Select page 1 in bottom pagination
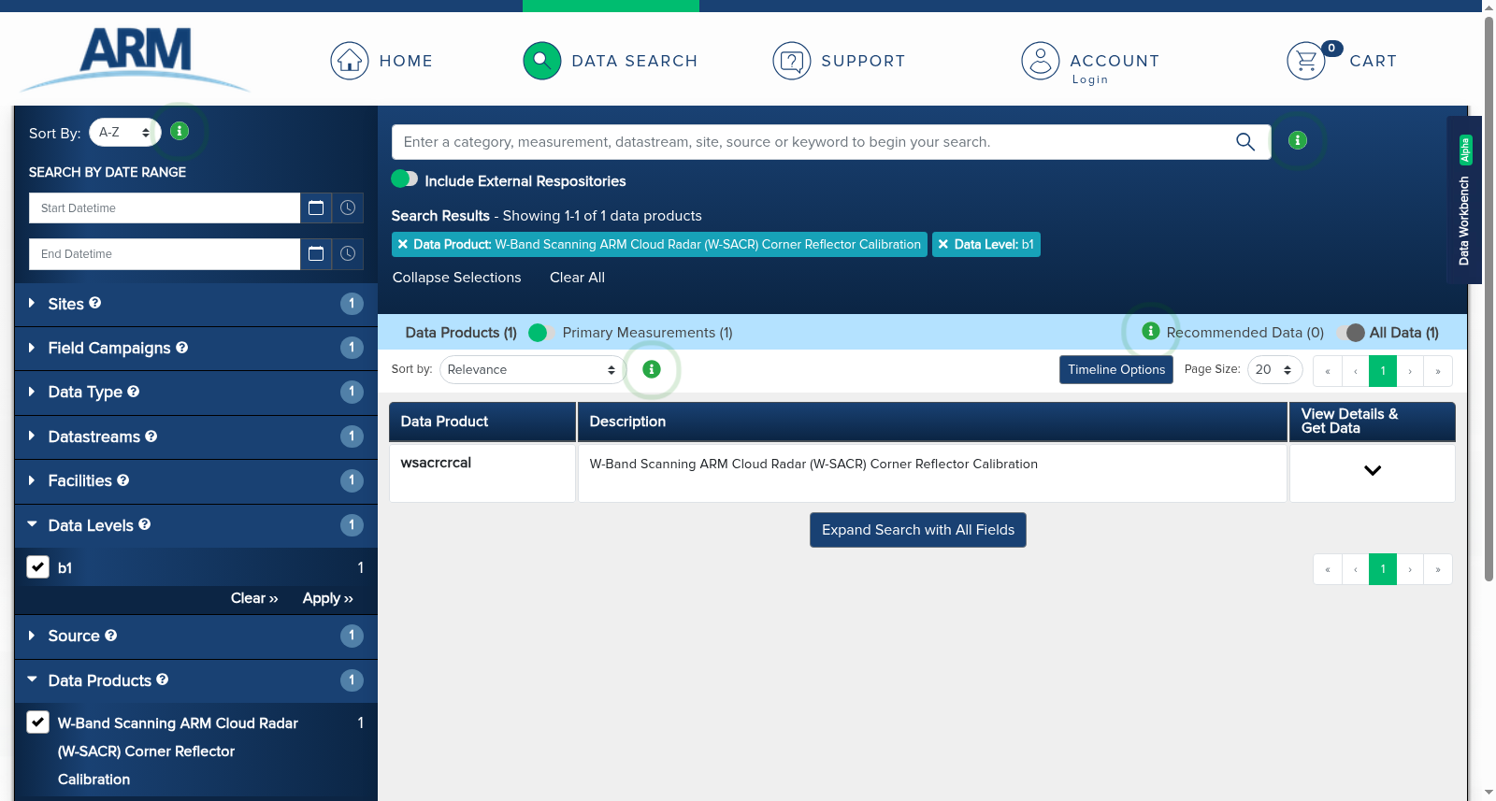Viewport: 1496px width, 801px height. [1383, 568]
